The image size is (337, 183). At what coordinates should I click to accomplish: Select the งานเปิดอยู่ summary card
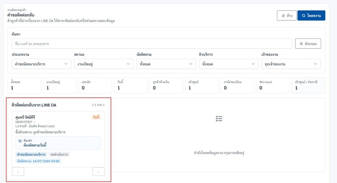pos(60,85)
